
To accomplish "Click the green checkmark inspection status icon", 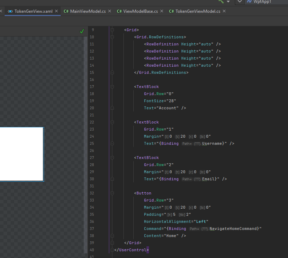I will (82, 31).
